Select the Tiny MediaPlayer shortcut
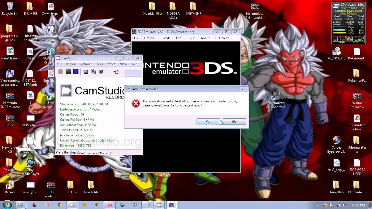 [x=30, y=167]
